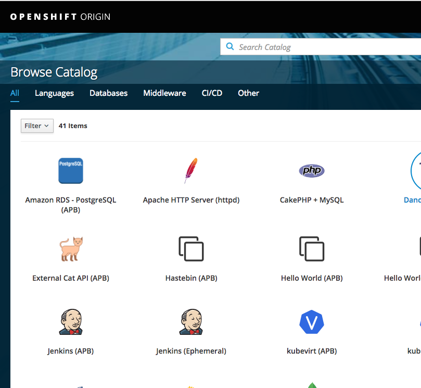
Task: Open the Amazon RDS PostgreSQL catalog icon
Action: pyautogui.click(x=71, y=171)
